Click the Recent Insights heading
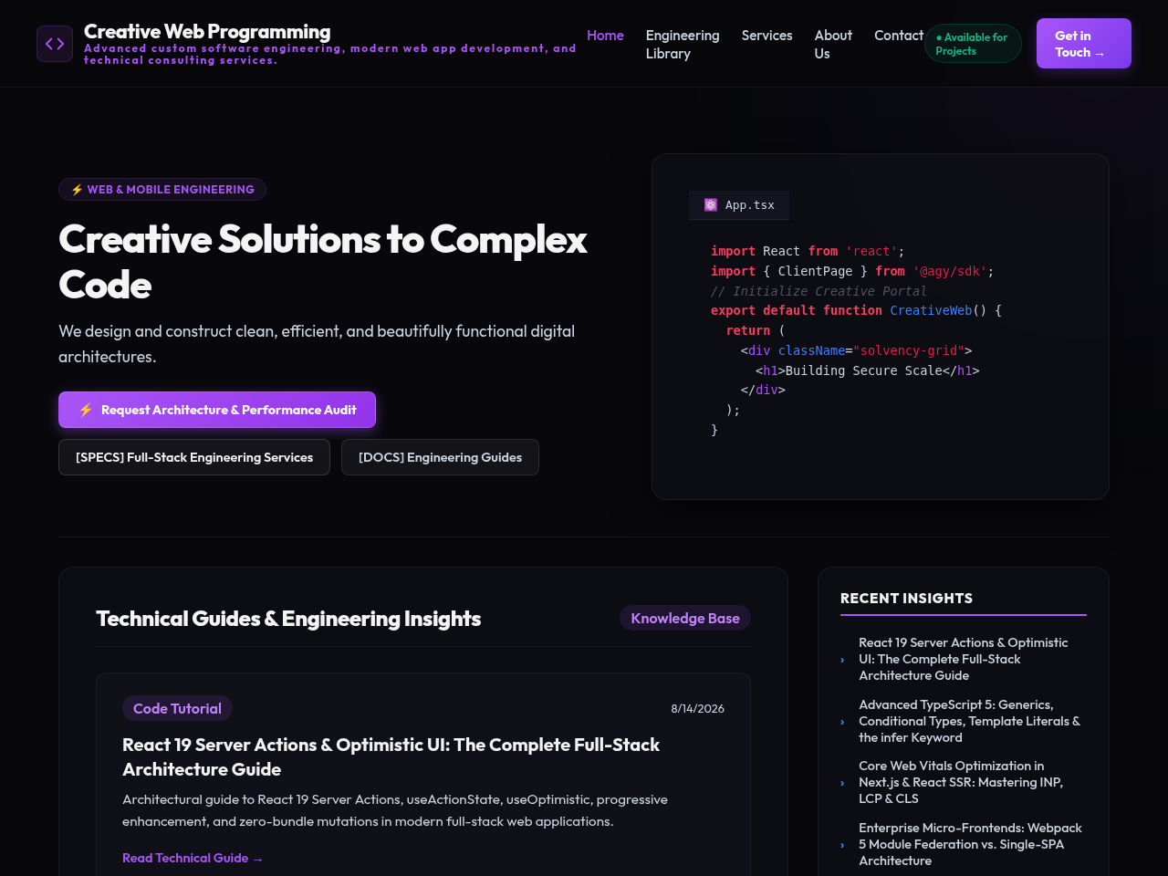This screenshot has width=1168, height=876. pyautogui.click(x=906, y=599)
